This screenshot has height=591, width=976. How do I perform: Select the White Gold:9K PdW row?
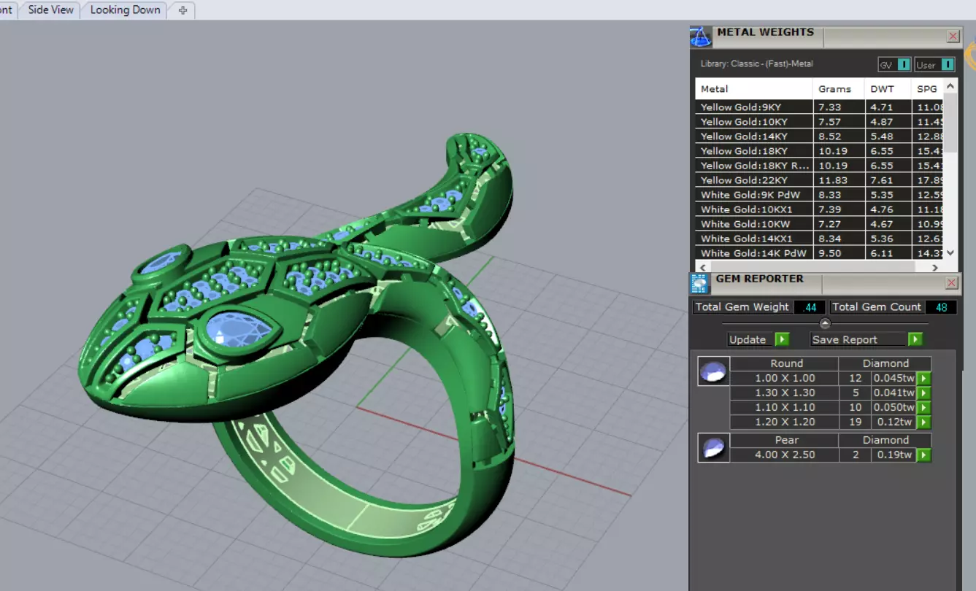[x=820, y=195]
